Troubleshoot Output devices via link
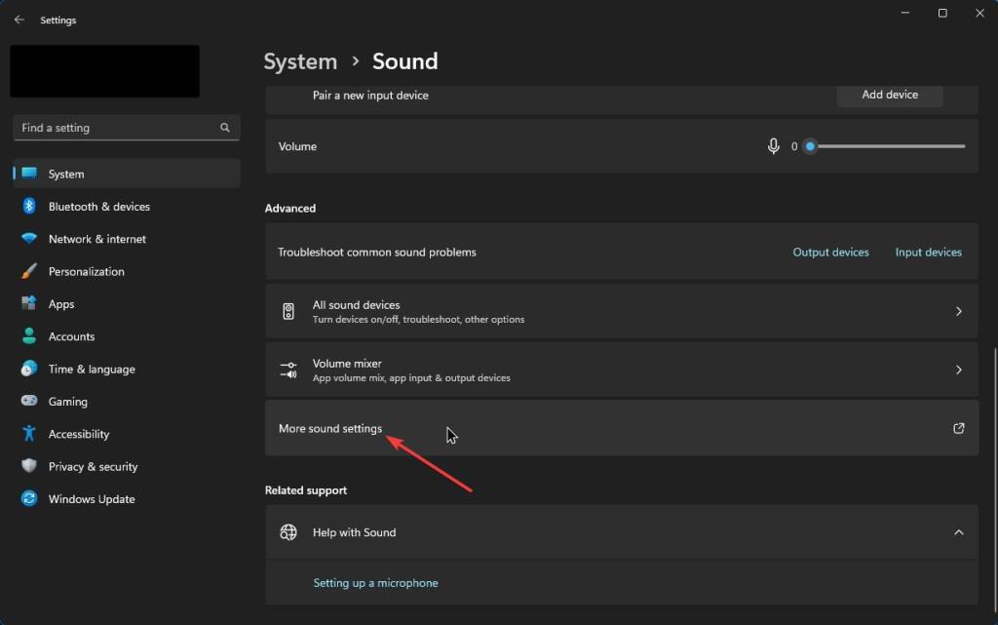The image size is (998, 625). coord(830,252)
